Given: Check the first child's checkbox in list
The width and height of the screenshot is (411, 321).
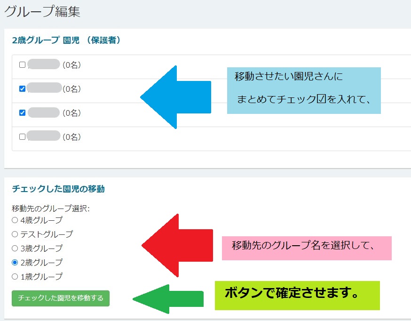Looking at the screenshot, I should point(22,65).
